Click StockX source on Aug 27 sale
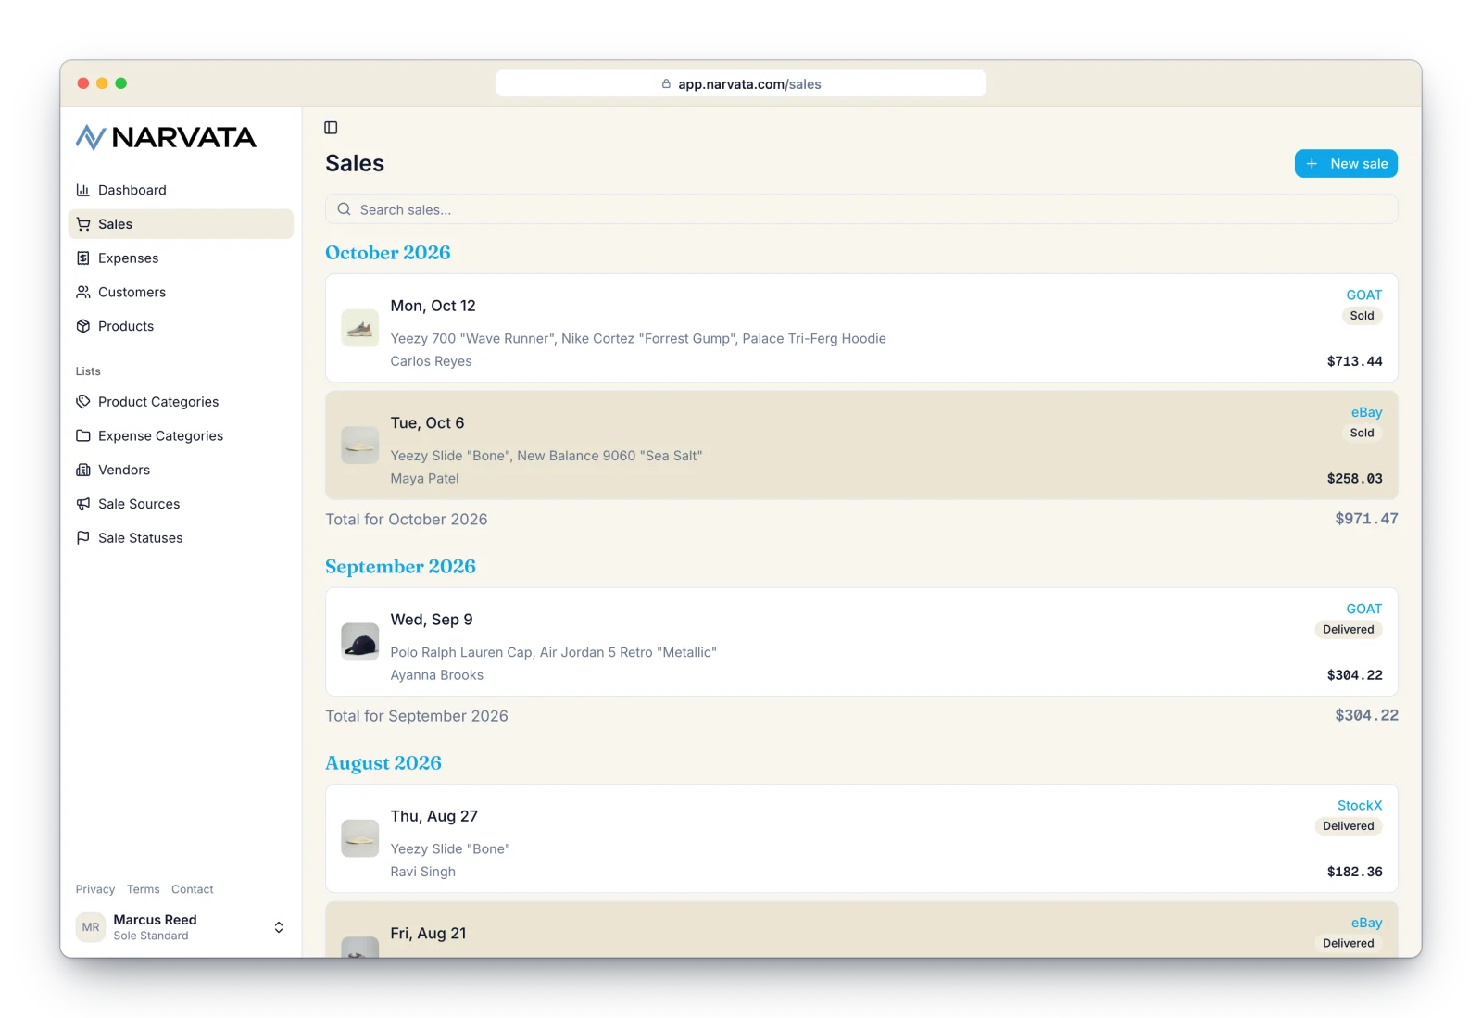This screenshot has width=1482, height=1018. [1360, 806]
